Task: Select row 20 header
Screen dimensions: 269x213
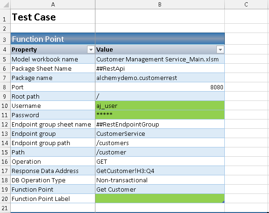Action: tap(5, 199)
